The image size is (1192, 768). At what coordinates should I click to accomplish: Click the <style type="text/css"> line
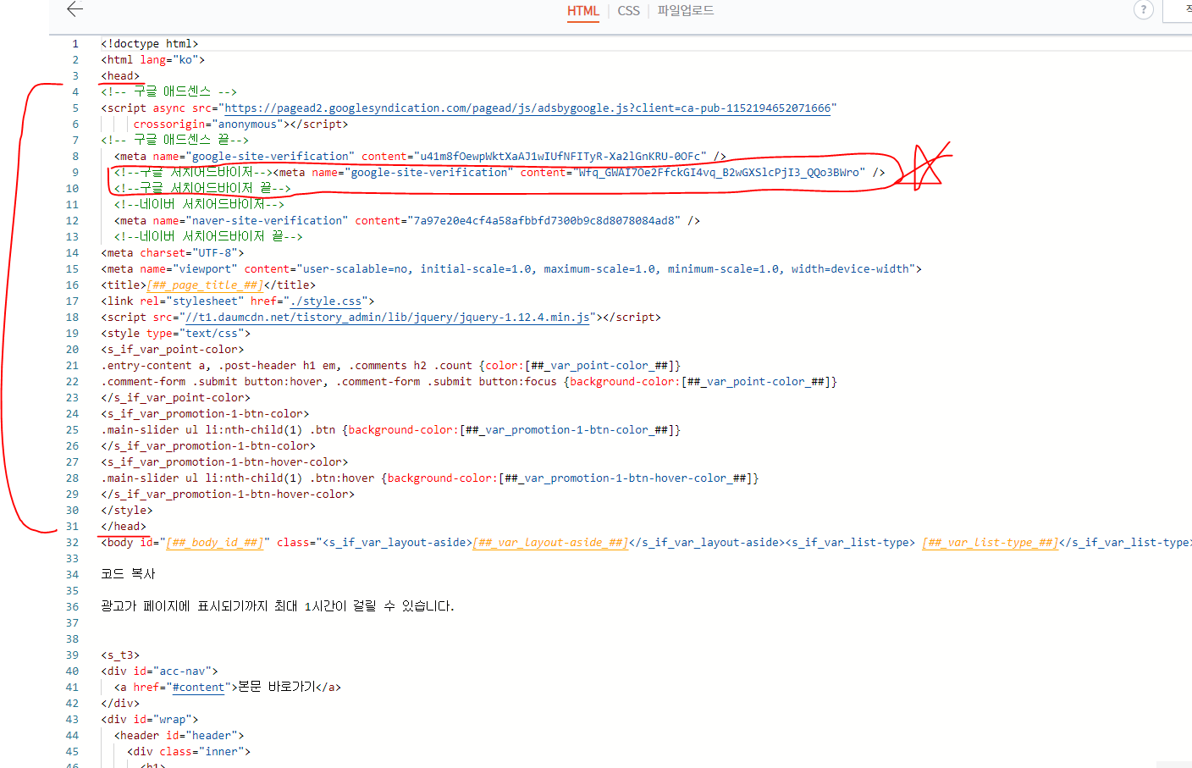[x=176, y=334]
